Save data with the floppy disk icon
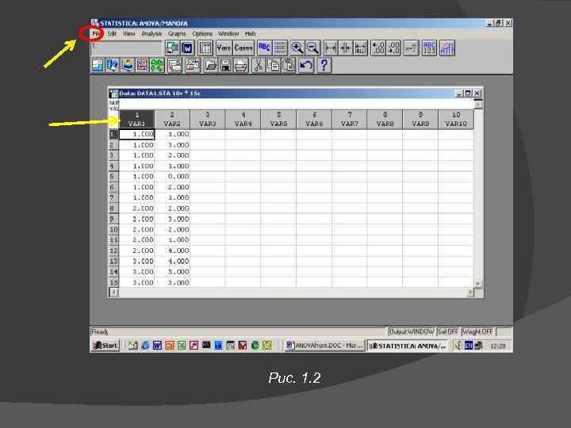 point(226,66)
